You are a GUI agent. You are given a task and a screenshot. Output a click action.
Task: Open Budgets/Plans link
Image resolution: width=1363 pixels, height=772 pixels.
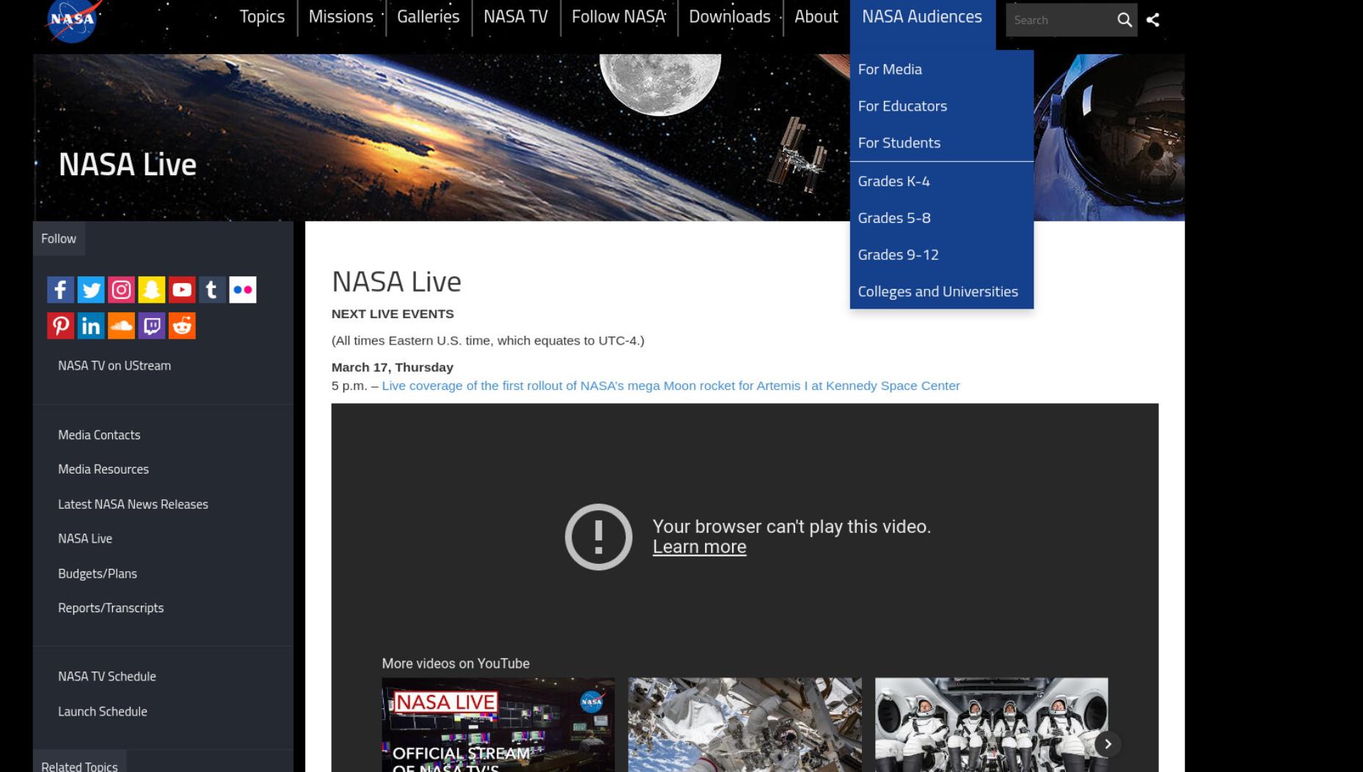(98, 573)
